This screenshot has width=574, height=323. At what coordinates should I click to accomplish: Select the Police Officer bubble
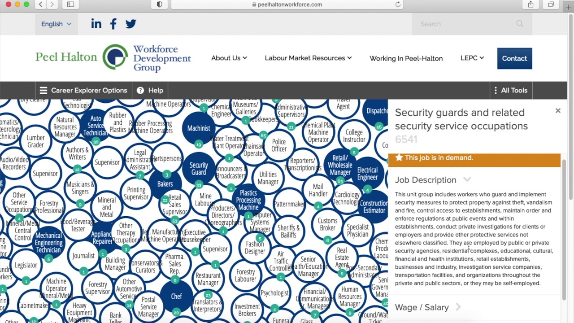(x=279, y=145)
